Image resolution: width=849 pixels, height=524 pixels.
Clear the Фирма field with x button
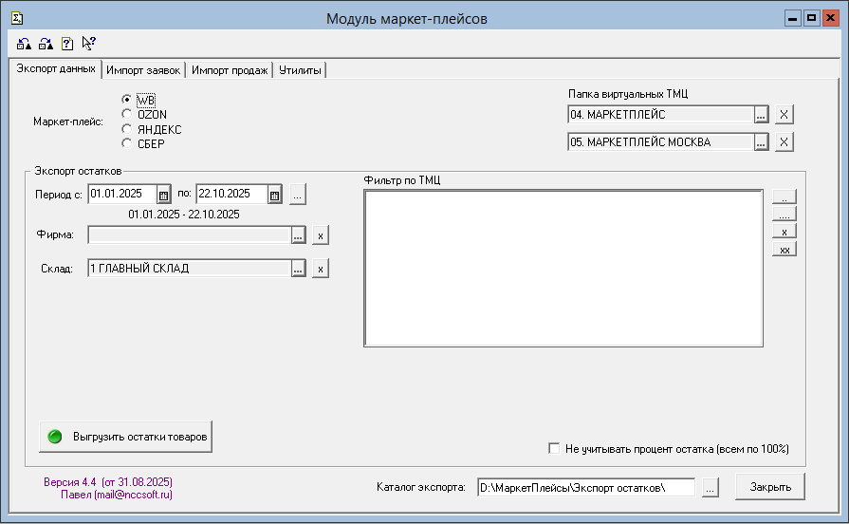point(322,235)
